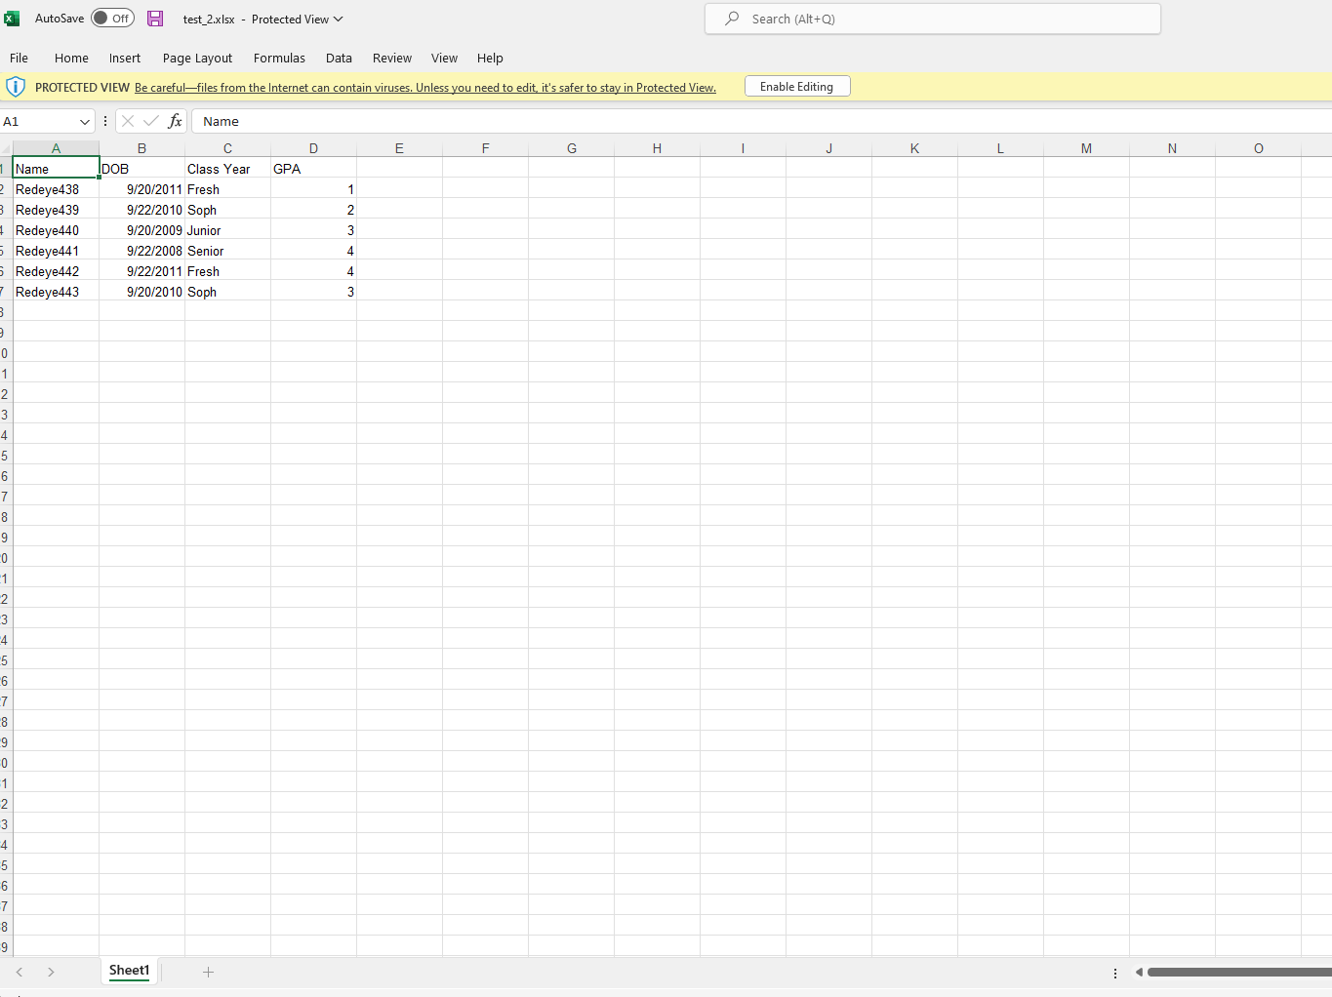The width and height of the screenshot is (1332, 997).
Task: Select cell containing Redeye439
Action: [x=56, y=209]
